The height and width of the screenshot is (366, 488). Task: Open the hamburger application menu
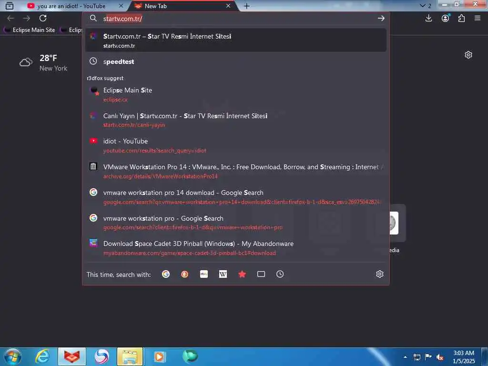(x=478, y=19)
